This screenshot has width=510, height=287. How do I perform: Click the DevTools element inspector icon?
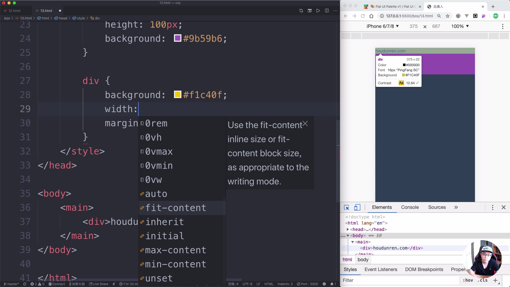click(x=346, y=208)
